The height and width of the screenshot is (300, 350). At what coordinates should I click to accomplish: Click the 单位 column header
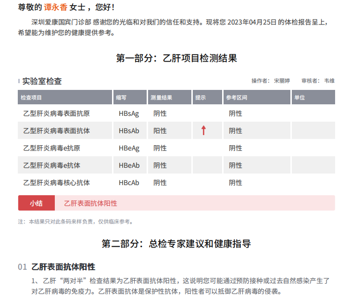[x=300, y=98]
